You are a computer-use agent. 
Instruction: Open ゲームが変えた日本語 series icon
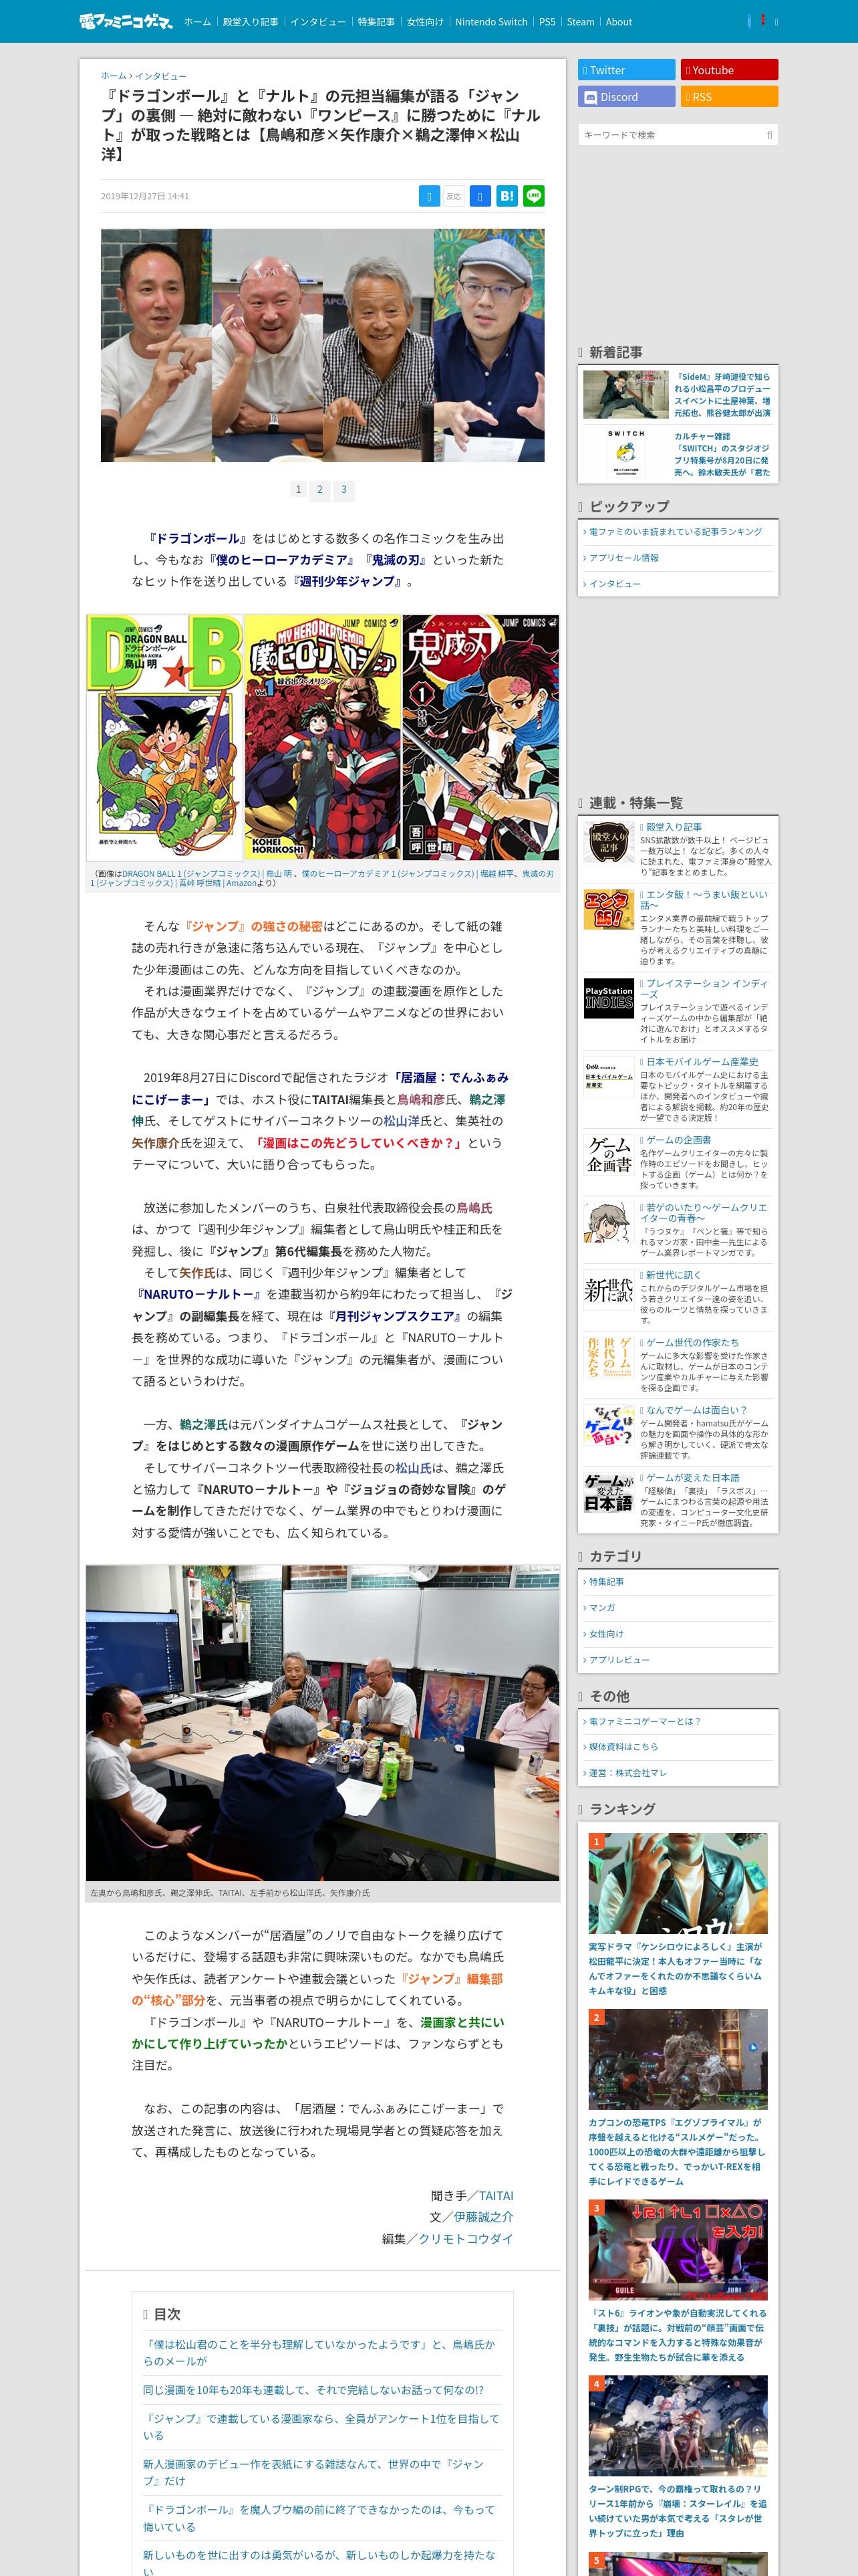pos(609,1492)
